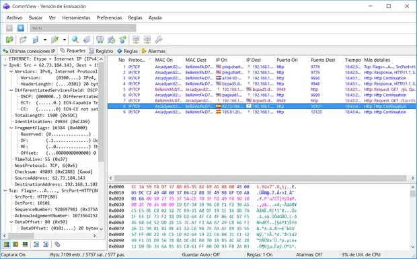The height and width of the screenshot is (259, 417).
Task: Open the dropdown arrow next to clear icon
Action: click(65, 40)
